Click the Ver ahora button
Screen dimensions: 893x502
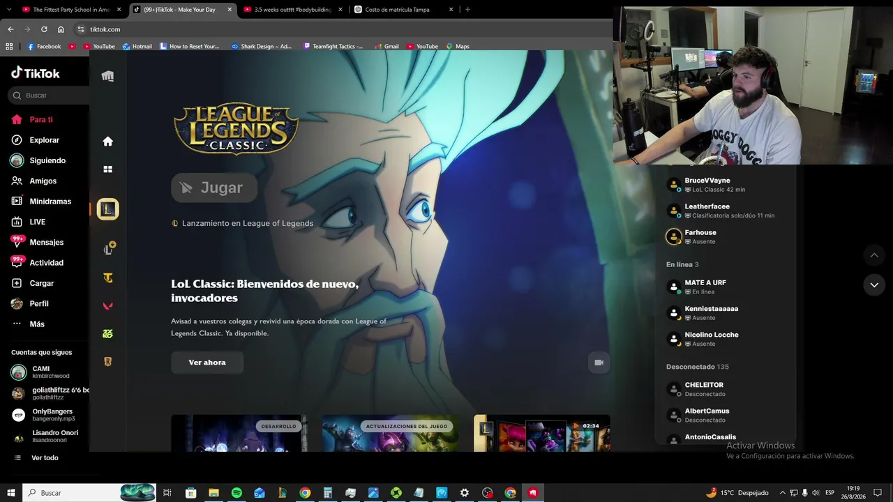(207, 363)
